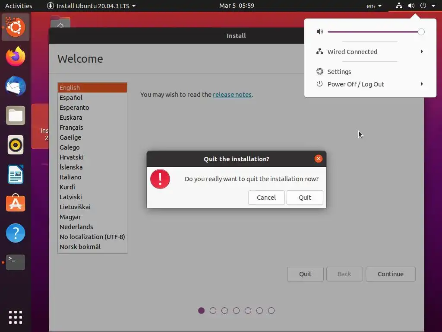
Task: Click the power icon in top bar
Action: [423, 5]
